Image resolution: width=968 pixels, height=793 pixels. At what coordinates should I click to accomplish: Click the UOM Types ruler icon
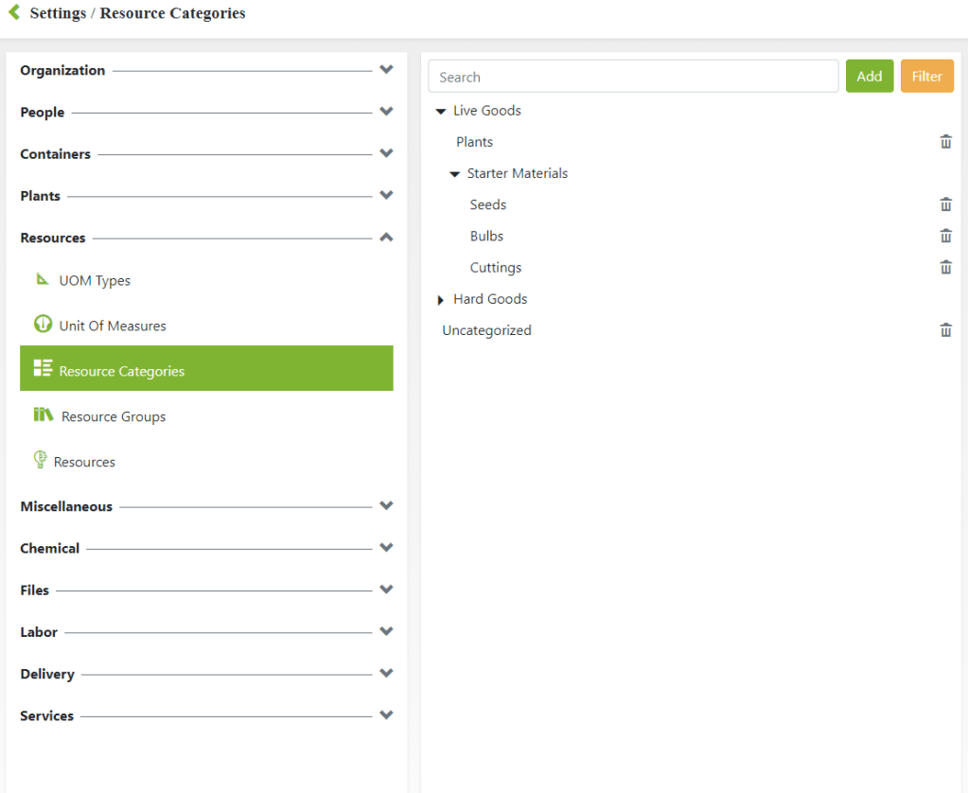click(43, 279)
